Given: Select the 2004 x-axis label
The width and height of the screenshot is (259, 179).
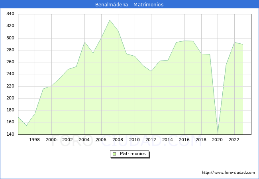Looking at the screenshot, I should (x=84, y=140).
